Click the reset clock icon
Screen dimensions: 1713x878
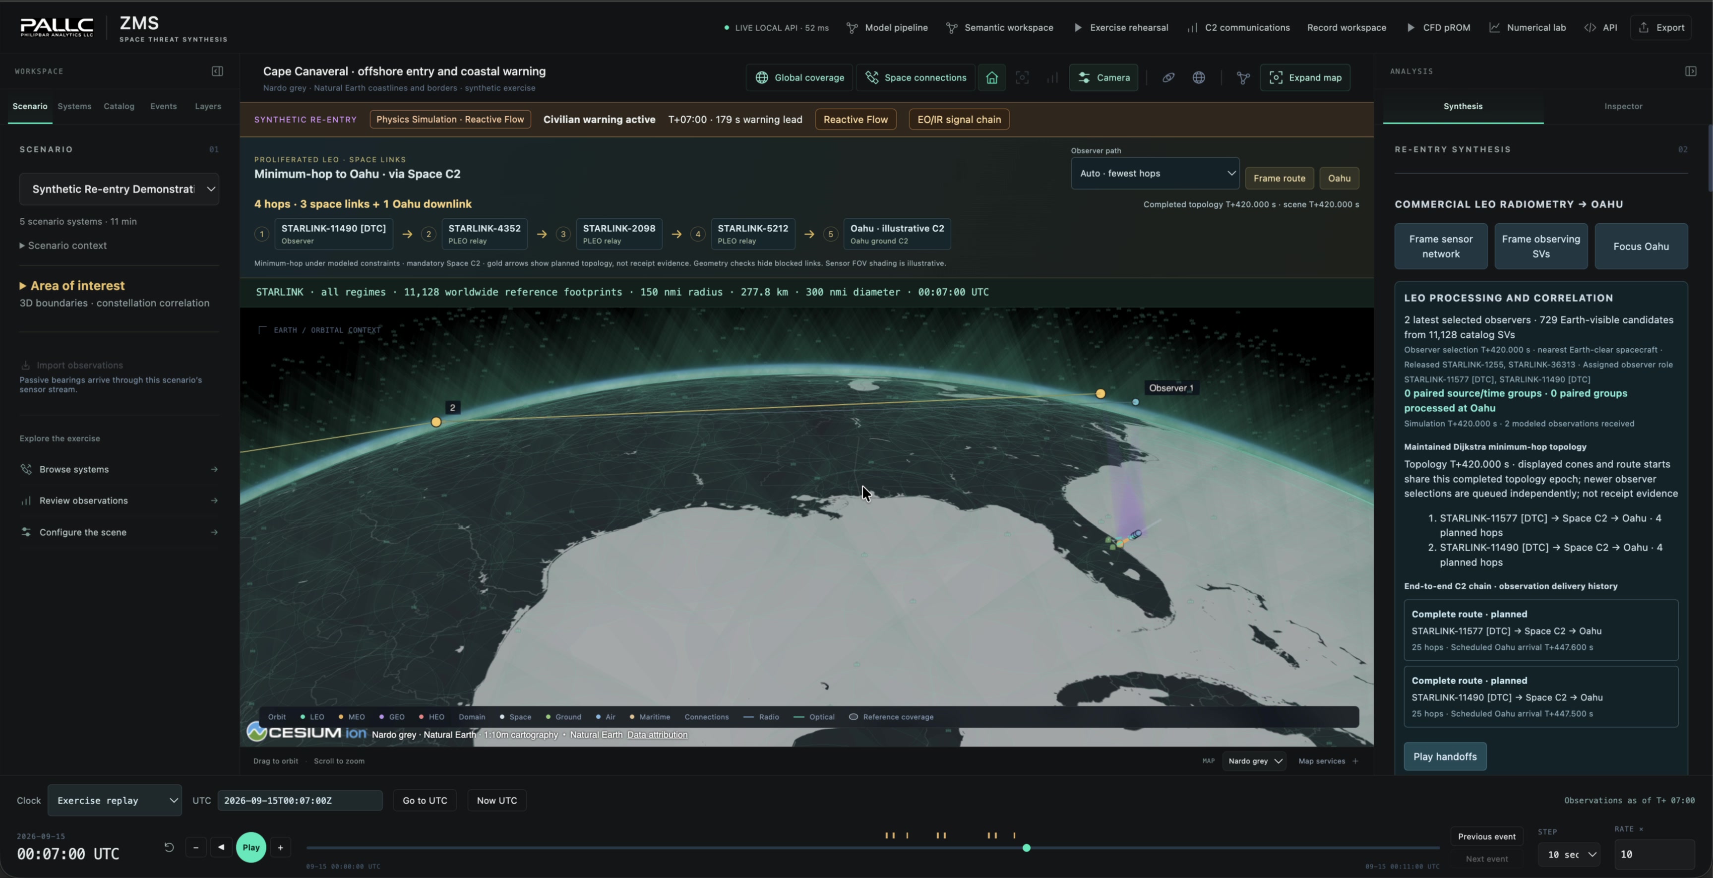(169, 847)
